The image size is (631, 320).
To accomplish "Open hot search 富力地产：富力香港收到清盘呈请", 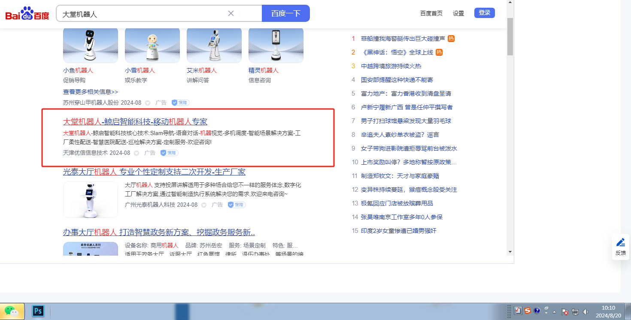I will point(406,94).
